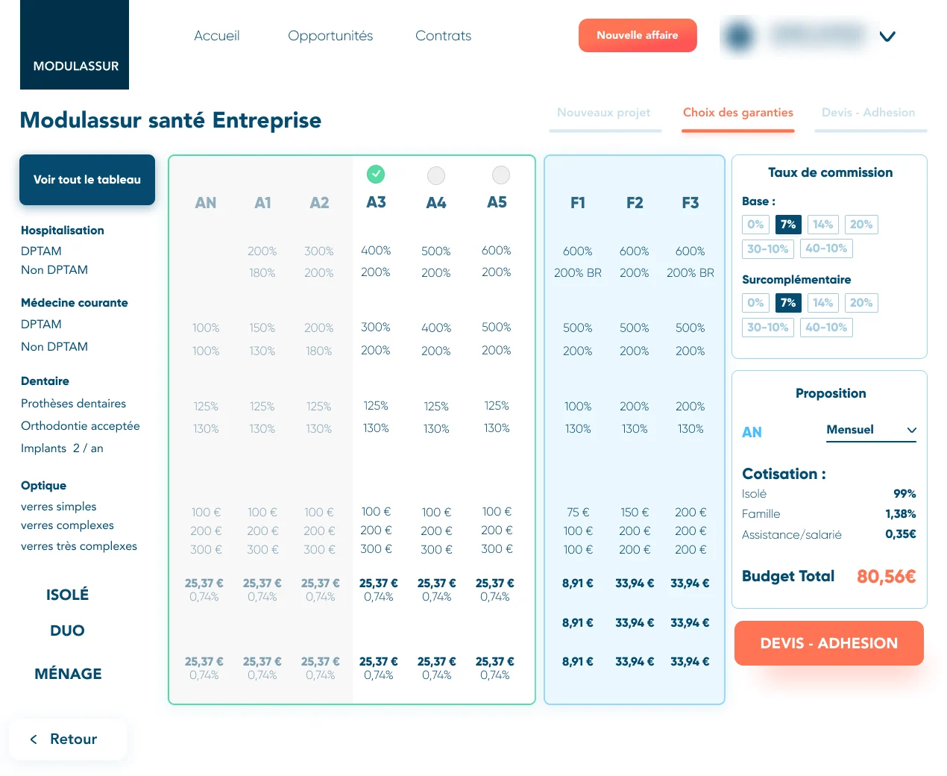This screenshot has height=776, width=947.
Task: Select the F2 column header
Action: coord(635,203)
